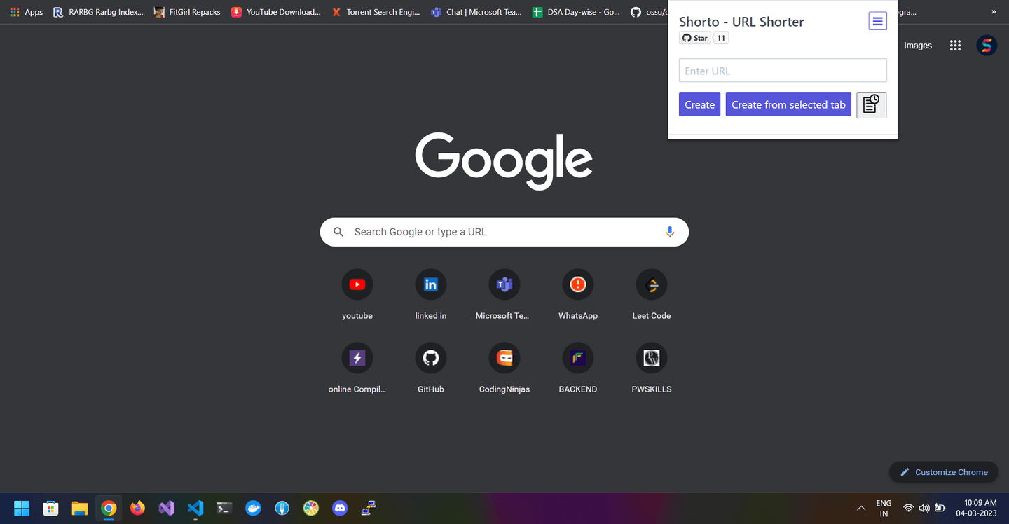Open RARBG Rarbg Index bookmark
The image size is (1009, 524).
pyautogui.click(x=98, y=12)
